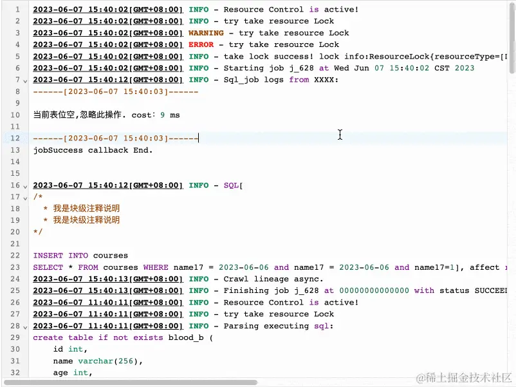Image resolution: width=516 pixels, height=387 pixels.
Task: Collapse the create table statement at line 28
Action: [x=26, y=326]
